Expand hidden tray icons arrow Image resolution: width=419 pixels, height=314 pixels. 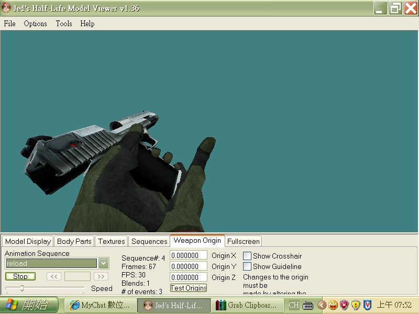tap(322, 305)
